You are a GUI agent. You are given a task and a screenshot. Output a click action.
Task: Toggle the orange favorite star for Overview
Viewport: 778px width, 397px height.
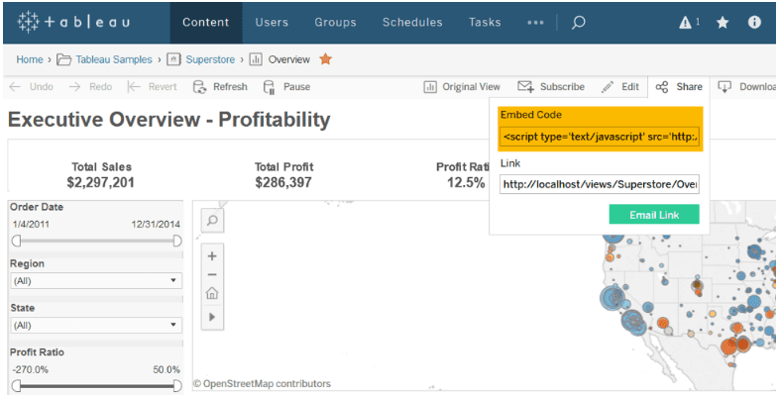(325, 59)
